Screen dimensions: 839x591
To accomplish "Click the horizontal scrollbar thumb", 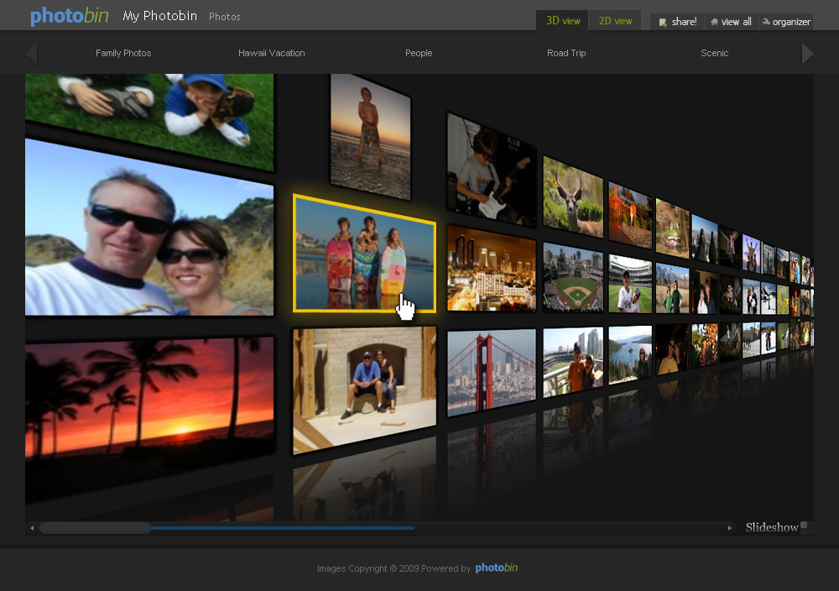I will pyautogui.click(x=96, y=528).
